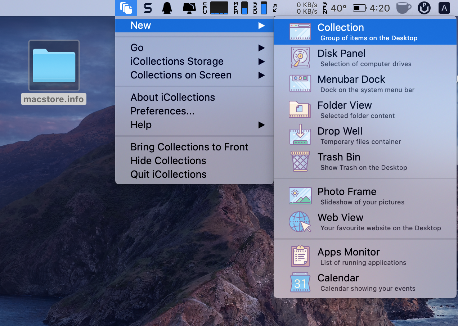Open the MEM memory indicator
The height and width of the screenshot is (326, 458).
pos(241,8)
